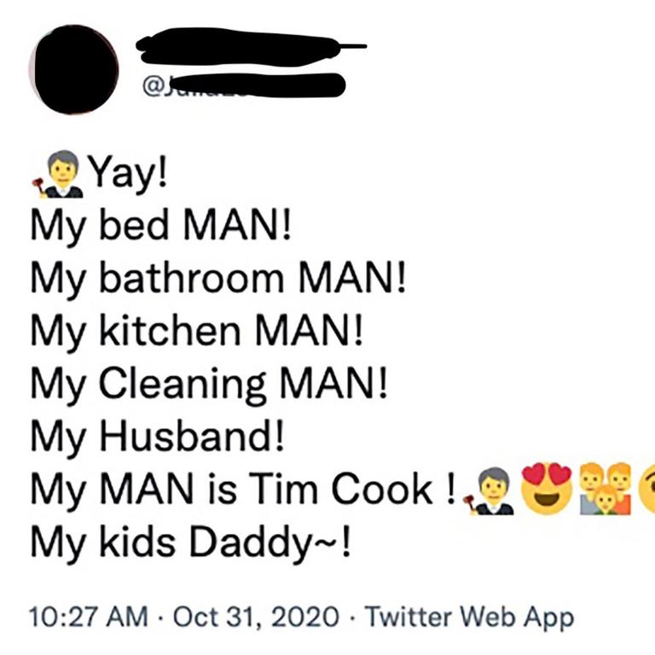Click the line "My Husband!"

click(158, 437)
